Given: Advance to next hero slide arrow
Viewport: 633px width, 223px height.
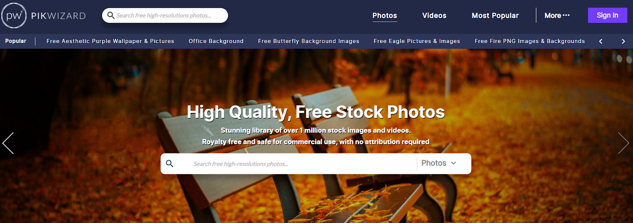Looking at the screenshot, I should (x=624, y=143).
